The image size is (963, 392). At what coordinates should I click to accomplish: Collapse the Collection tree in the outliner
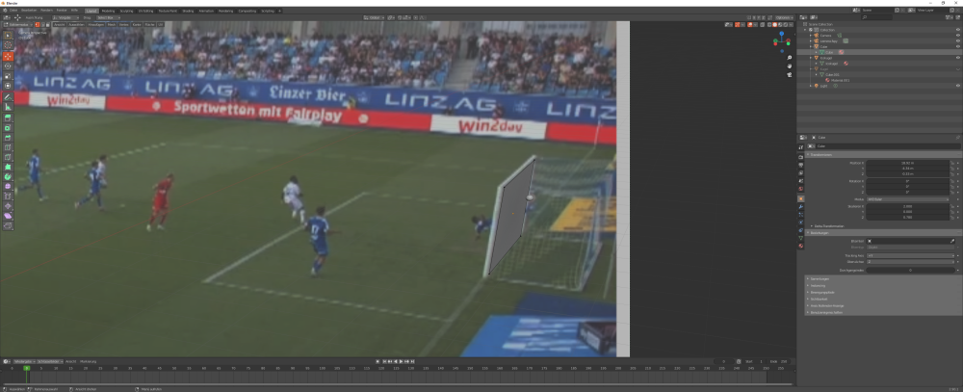tap(805, 30)
